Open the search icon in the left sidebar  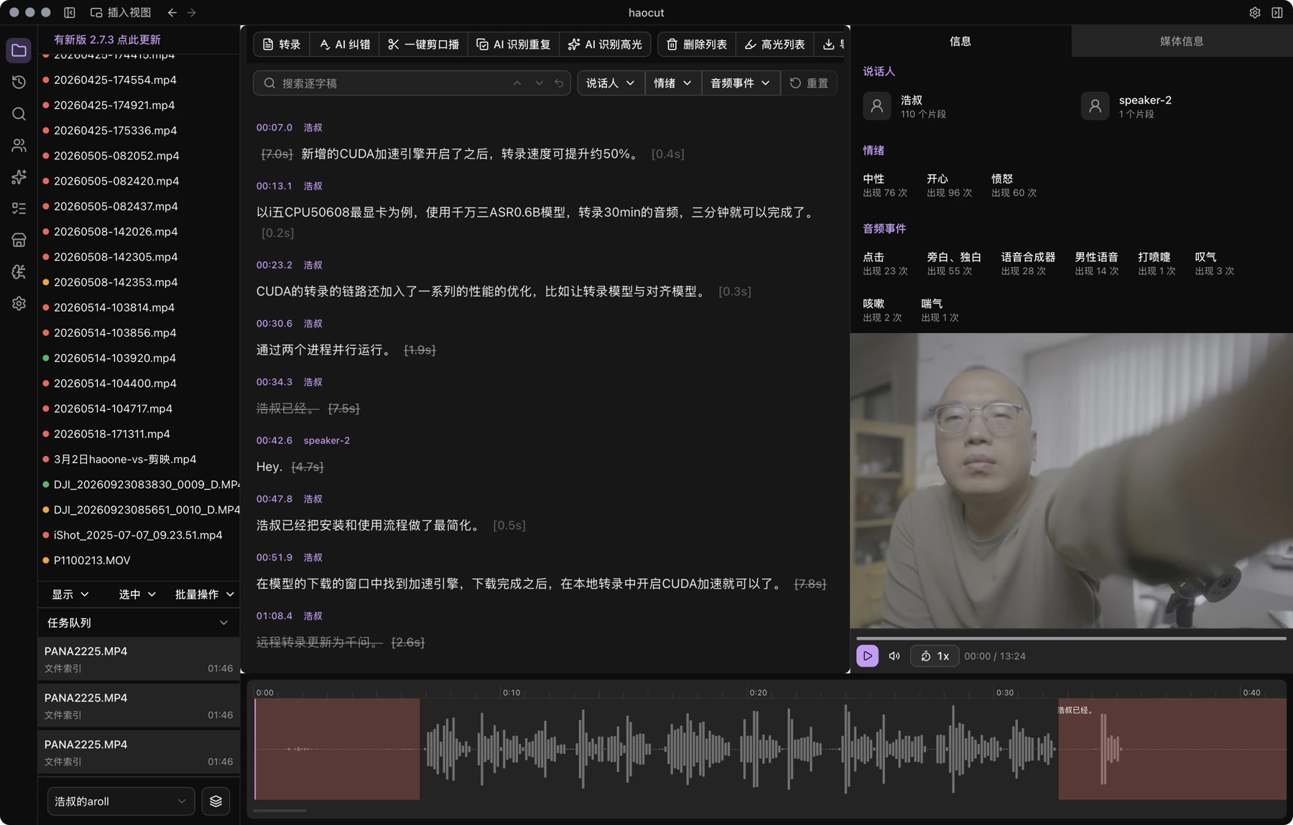(x=19, y=113)
